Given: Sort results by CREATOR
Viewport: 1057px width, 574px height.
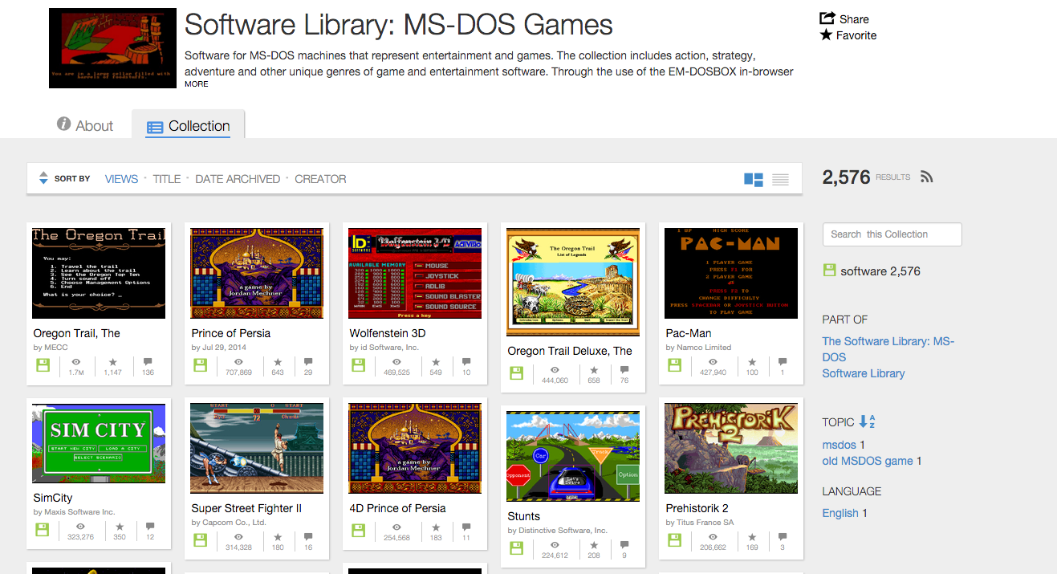Looking at the screenshot, I should point(320,179).
